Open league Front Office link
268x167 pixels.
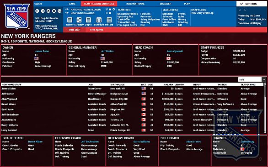pos(169,20)
